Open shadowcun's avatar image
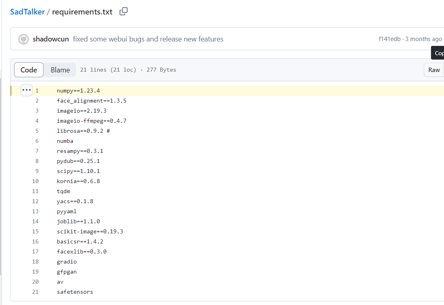 23,39
